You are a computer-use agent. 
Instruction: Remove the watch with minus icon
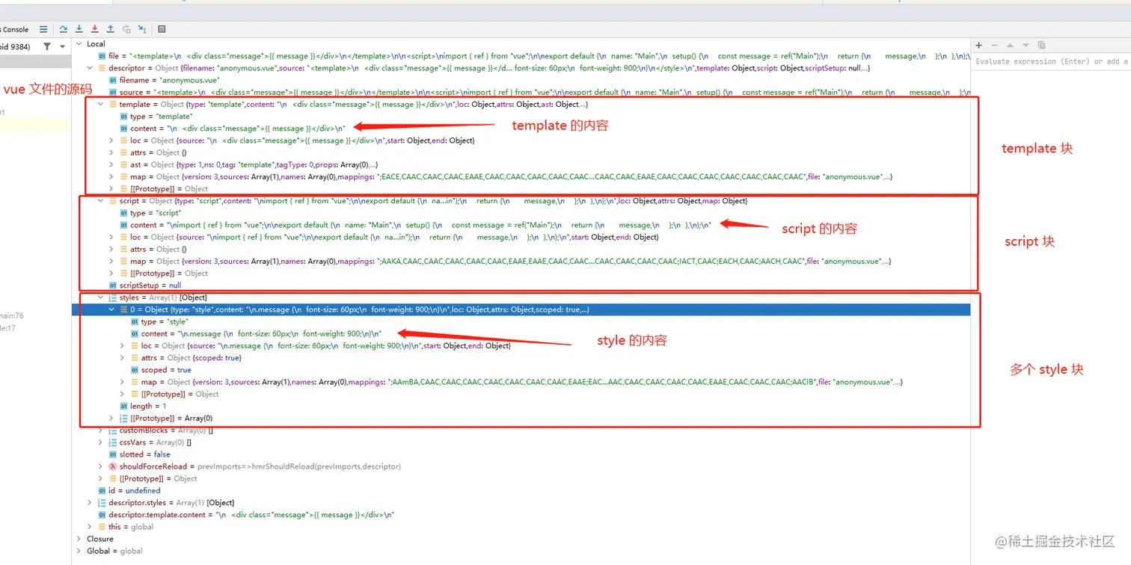coord(994,46)
